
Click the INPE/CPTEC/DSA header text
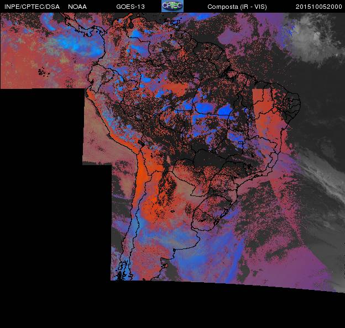coord(32,7)
